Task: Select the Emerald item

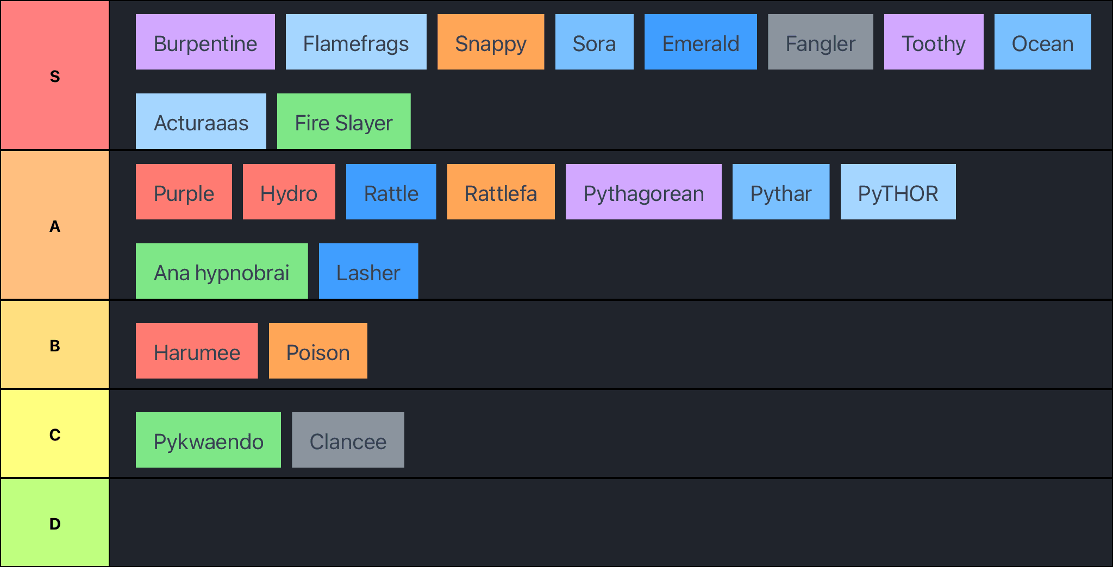Action: [700, 42]
